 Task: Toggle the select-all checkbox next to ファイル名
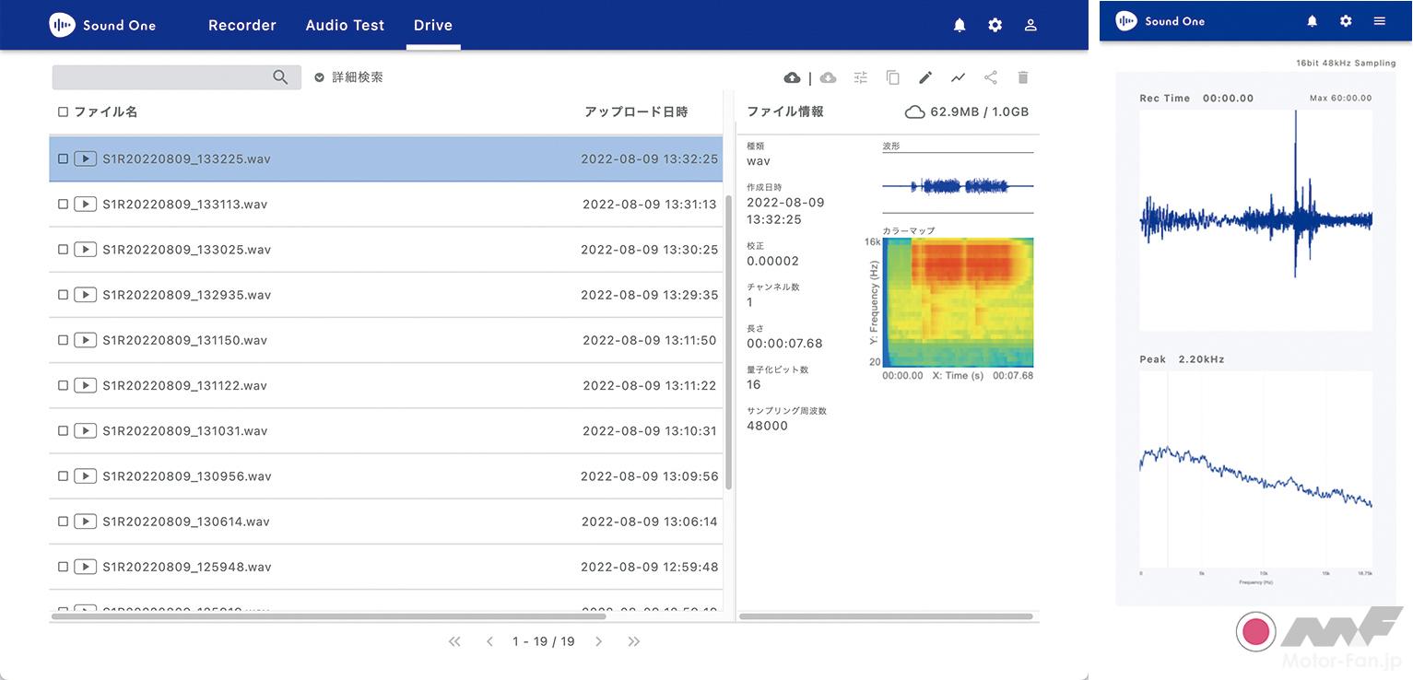(63, 112)
